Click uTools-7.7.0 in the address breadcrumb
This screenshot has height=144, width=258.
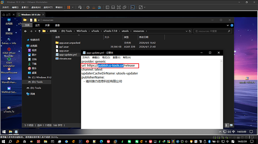point(110,31)
